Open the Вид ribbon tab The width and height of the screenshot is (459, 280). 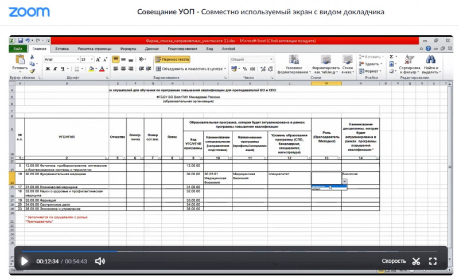coord(209,49)
